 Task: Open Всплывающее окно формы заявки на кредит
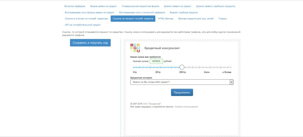click(x=89, y=12)
